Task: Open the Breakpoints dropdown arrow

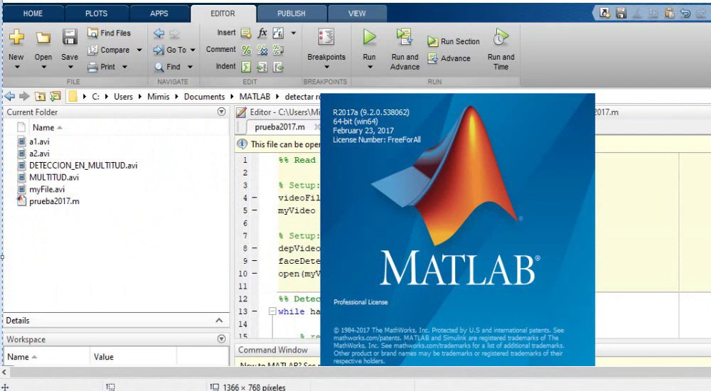Action: (x=326, y=68)
